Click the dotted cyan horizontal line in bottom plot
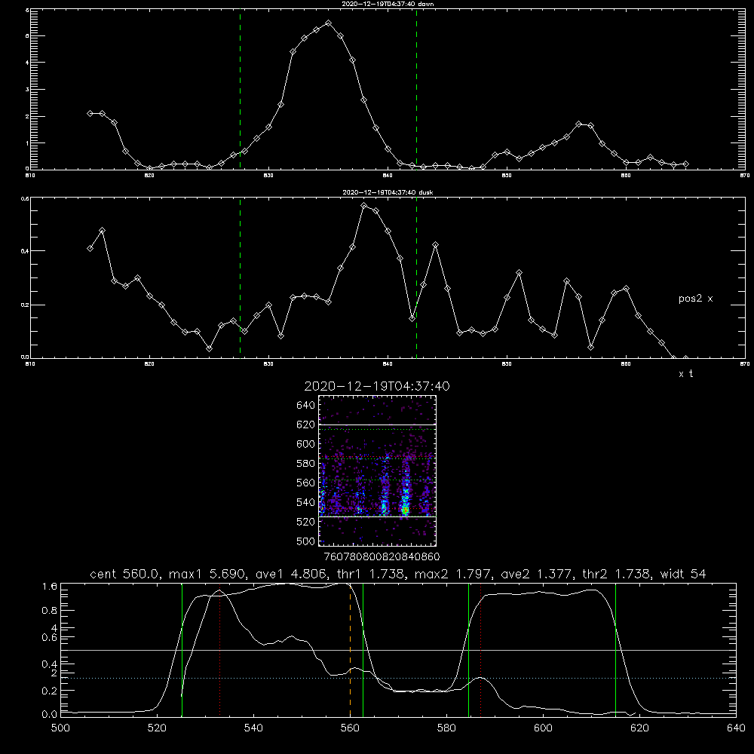Screen dimensions: 754x754 tap(398, 678)
